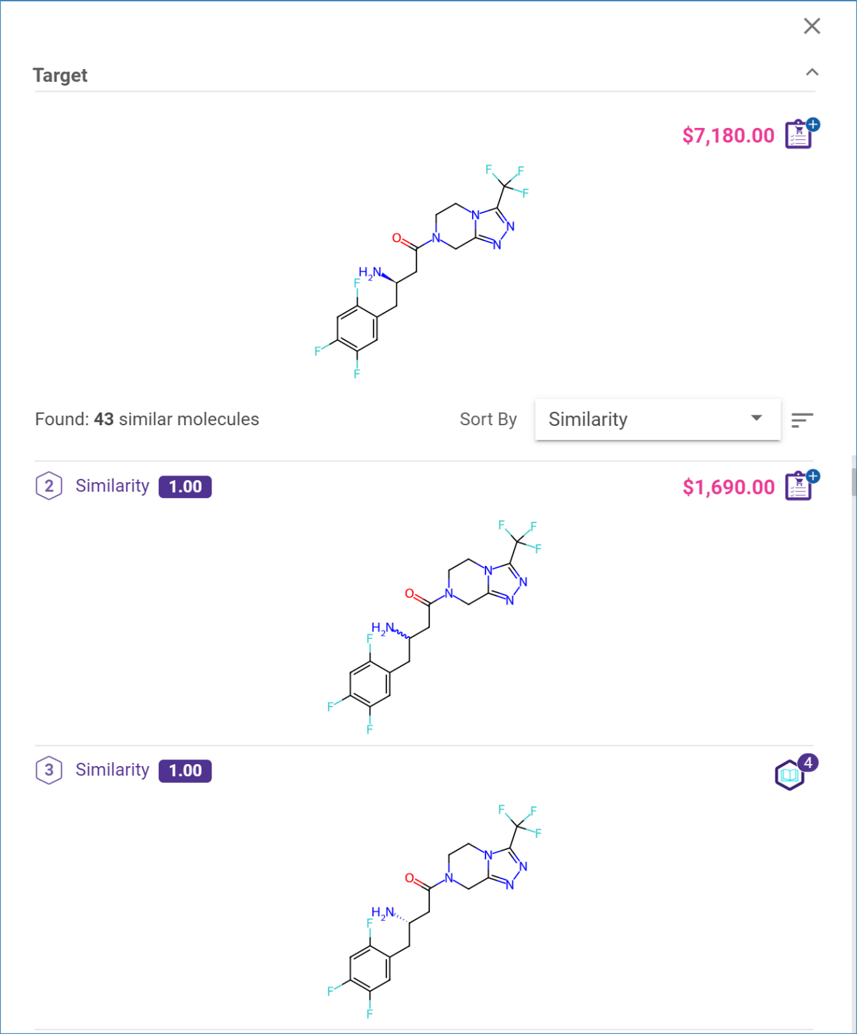This screenshot has width=857, height=1034.
Task: Click the 43 similar molecules text
Action: (147, 419)
